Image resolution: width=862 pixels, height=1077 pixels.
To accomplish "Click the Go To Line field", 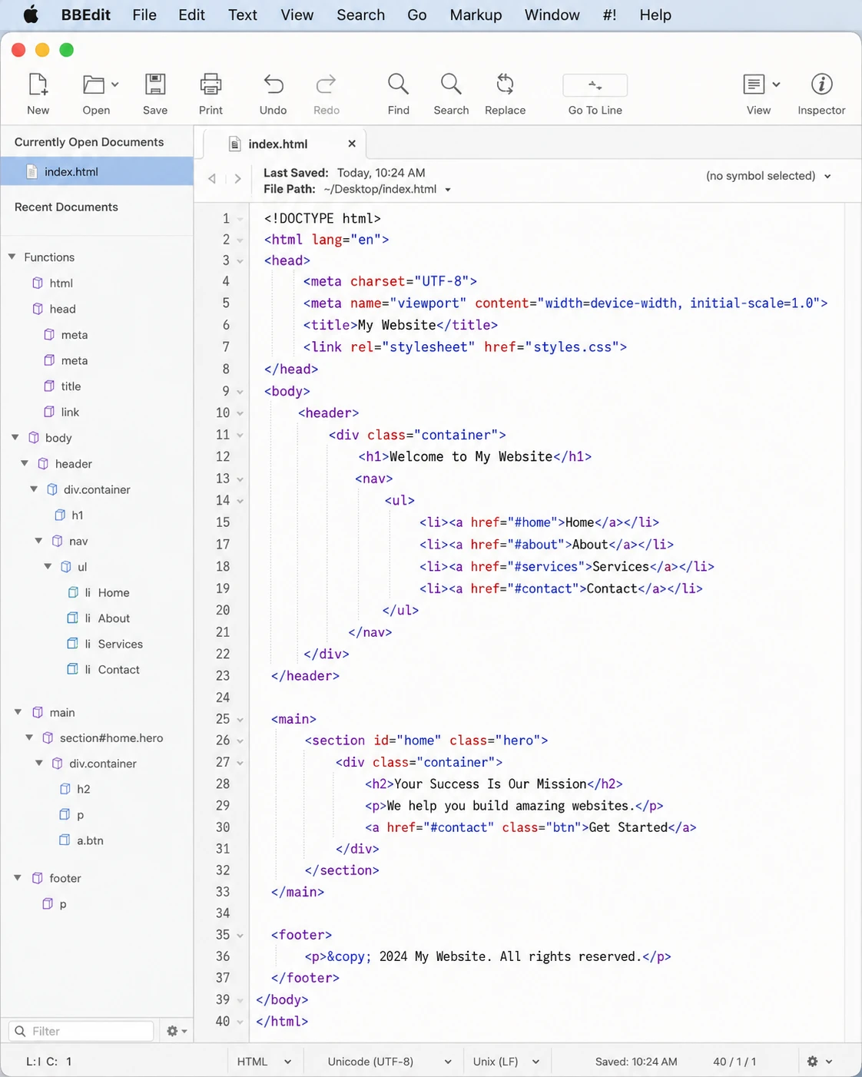I will coord(595,85).
